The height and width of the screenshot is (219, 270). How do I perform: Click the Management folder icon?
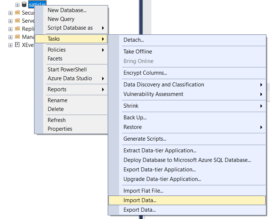click(17, 37)
